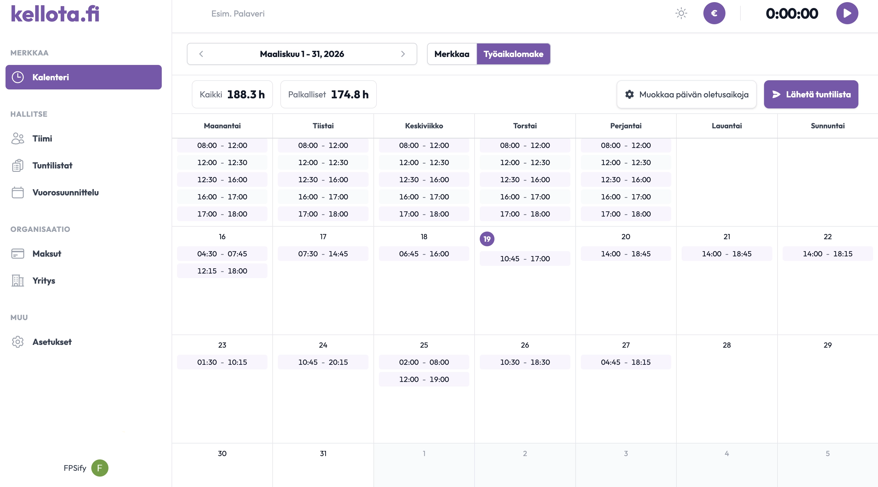
Task: Open the Yritys company page
Action: [44, 281]
